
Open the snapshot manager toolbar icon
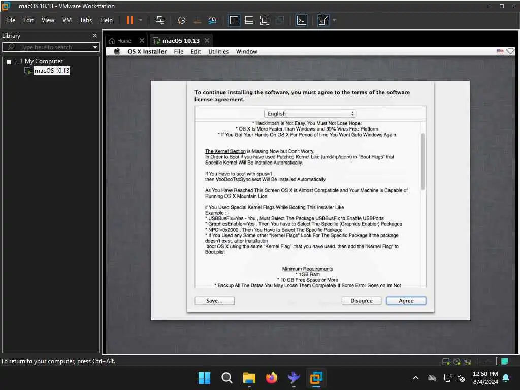coord(212,20)
